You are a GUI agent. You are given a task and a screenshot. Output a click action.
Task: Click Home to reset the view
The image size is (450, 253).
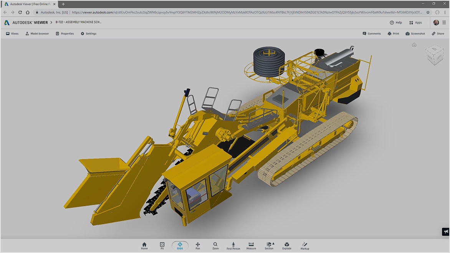(144, 245)
